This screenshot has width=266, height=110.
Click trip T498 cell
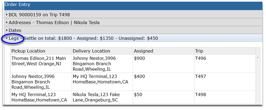[225, 97]
